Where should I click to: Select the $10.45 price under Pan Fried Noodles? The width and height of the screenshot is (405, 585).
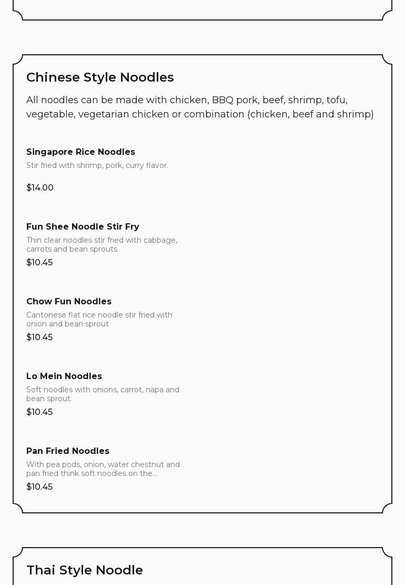click(39, 487)
